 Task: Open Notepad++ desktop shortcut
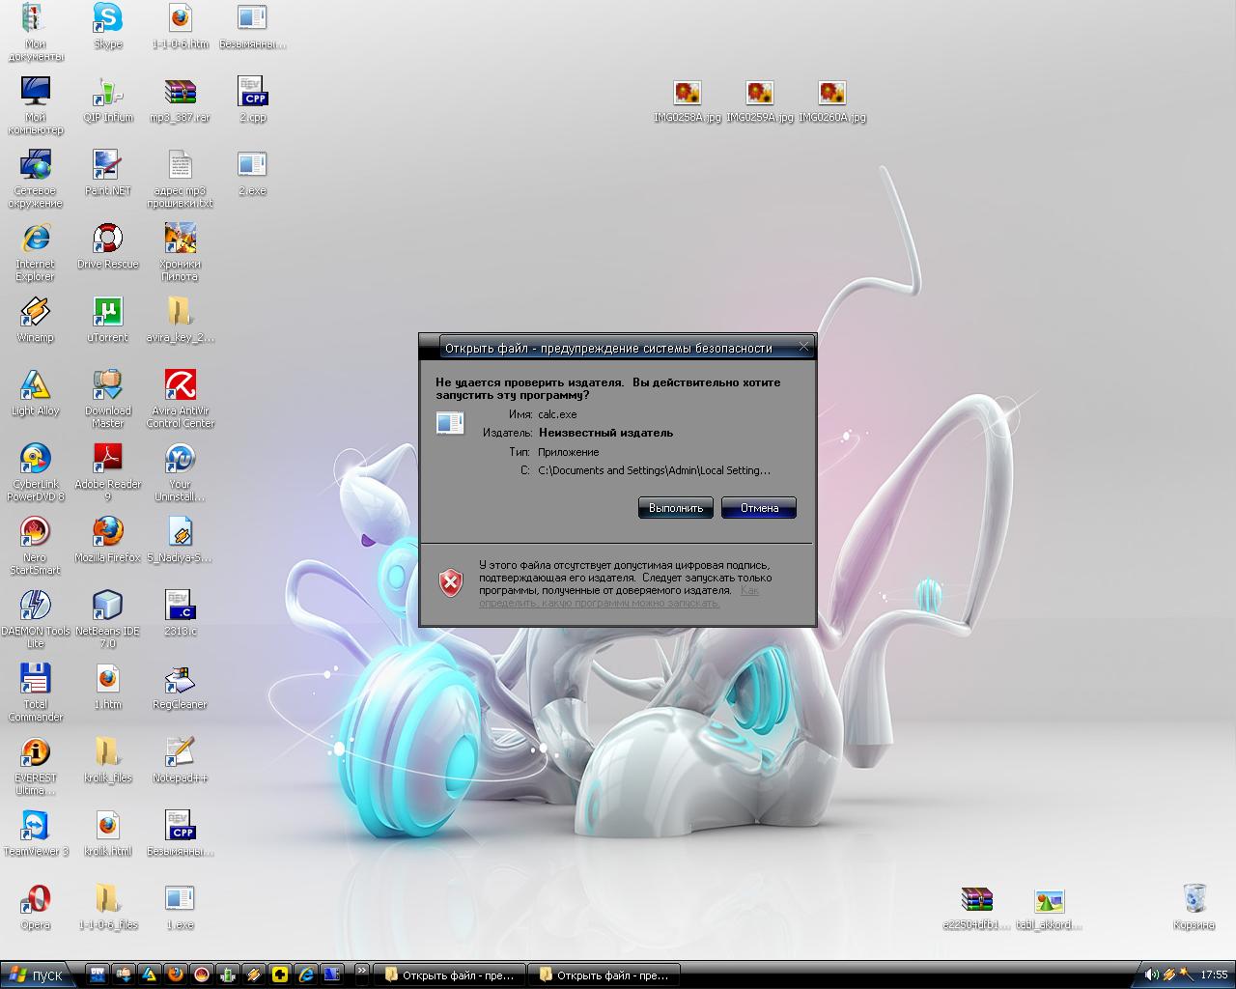pos(181,761)
